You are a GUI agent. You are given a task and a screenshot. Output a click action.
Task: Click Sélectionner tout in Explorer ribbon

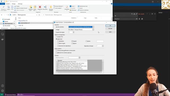coord(83,6)
